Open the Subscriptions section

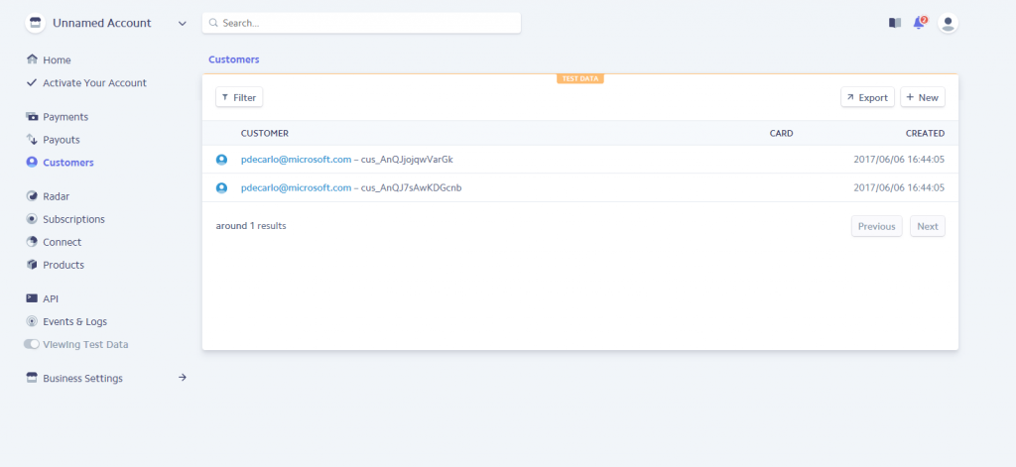(x=73, y=219)
